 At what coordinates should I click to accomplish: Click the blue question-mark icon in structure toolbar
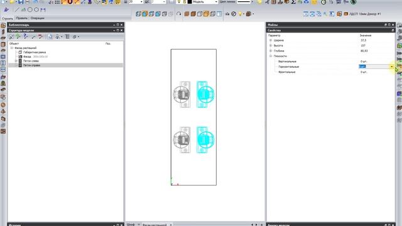(25, 36)
